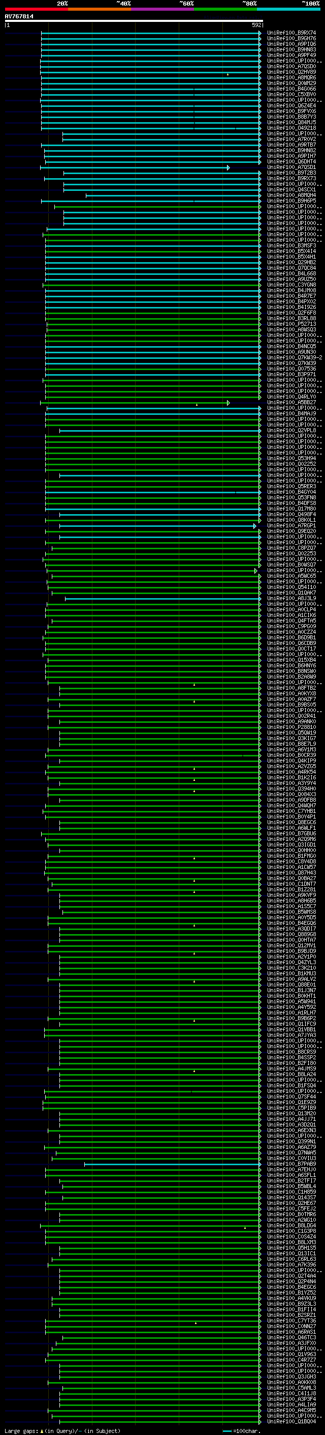Click the UniRef100_B3MSF3 label
The width and height of the screenshot is (325, 1435).
pos(291,246)
